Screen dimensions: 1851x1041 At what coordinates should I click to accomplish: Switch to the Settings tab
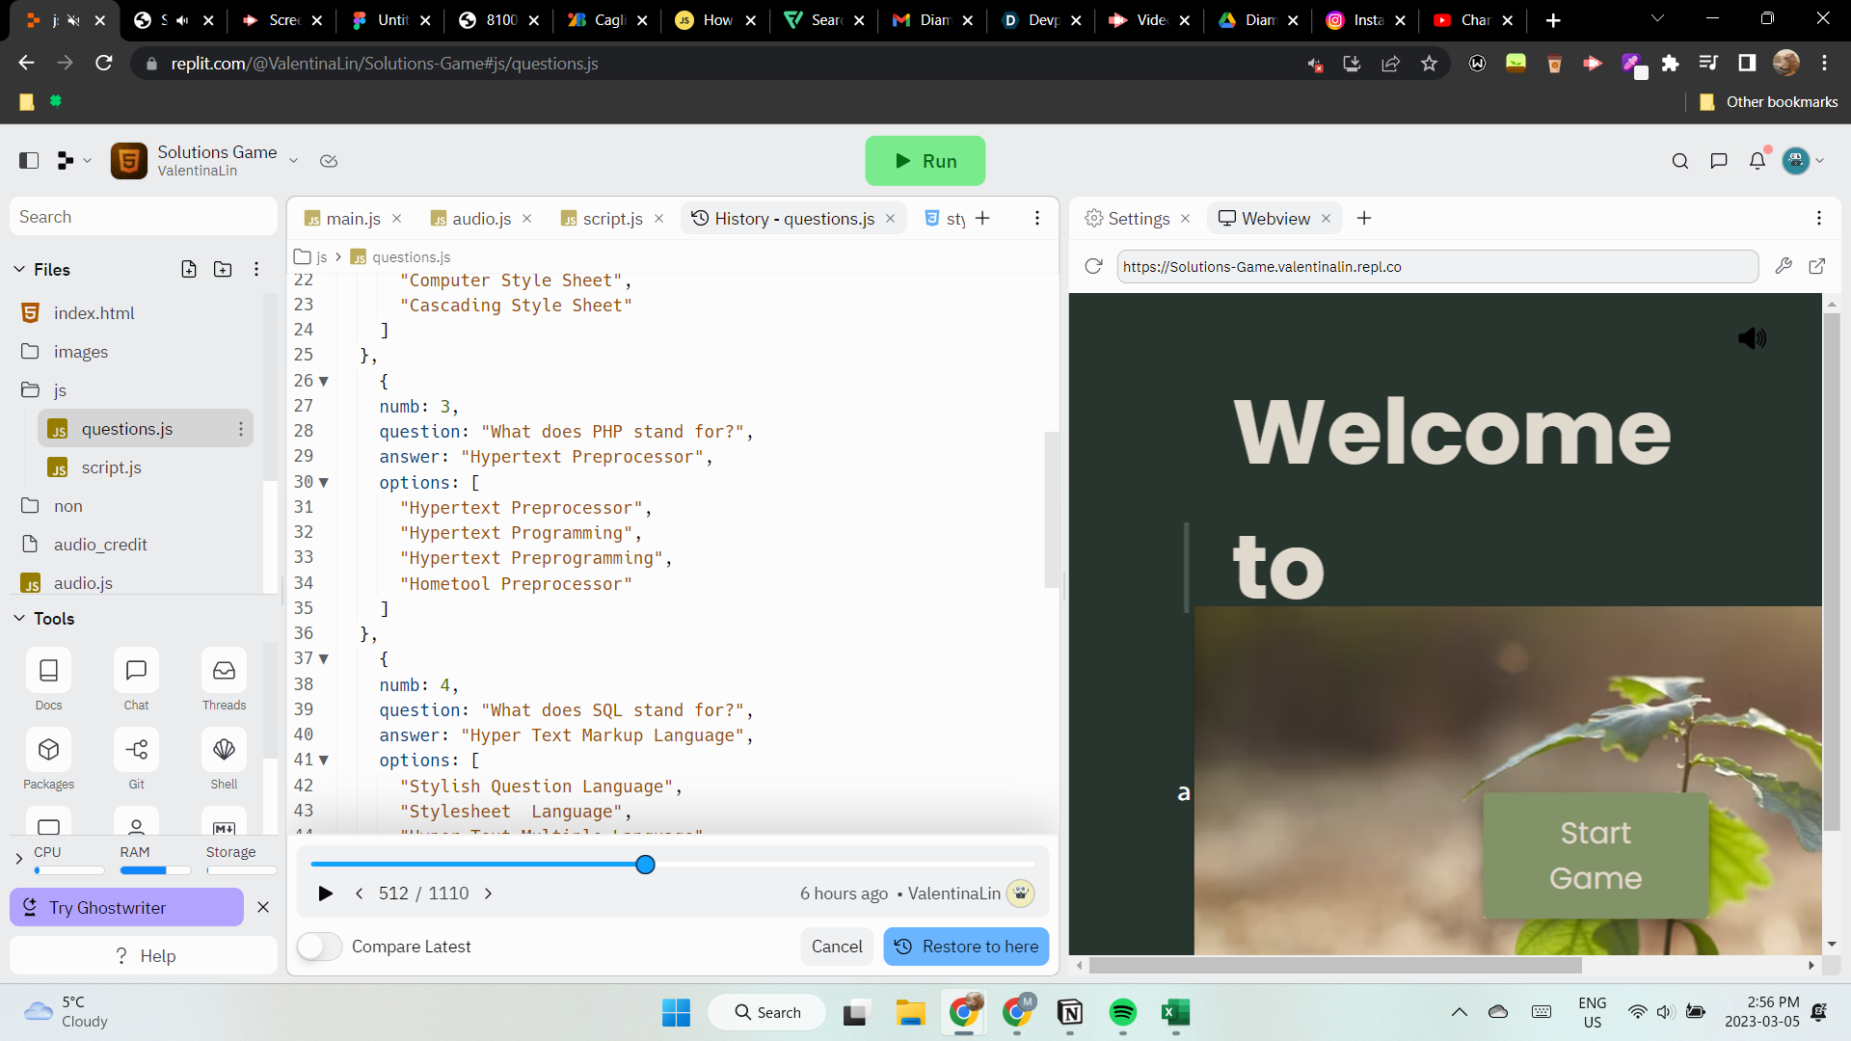pos(1138,219)
